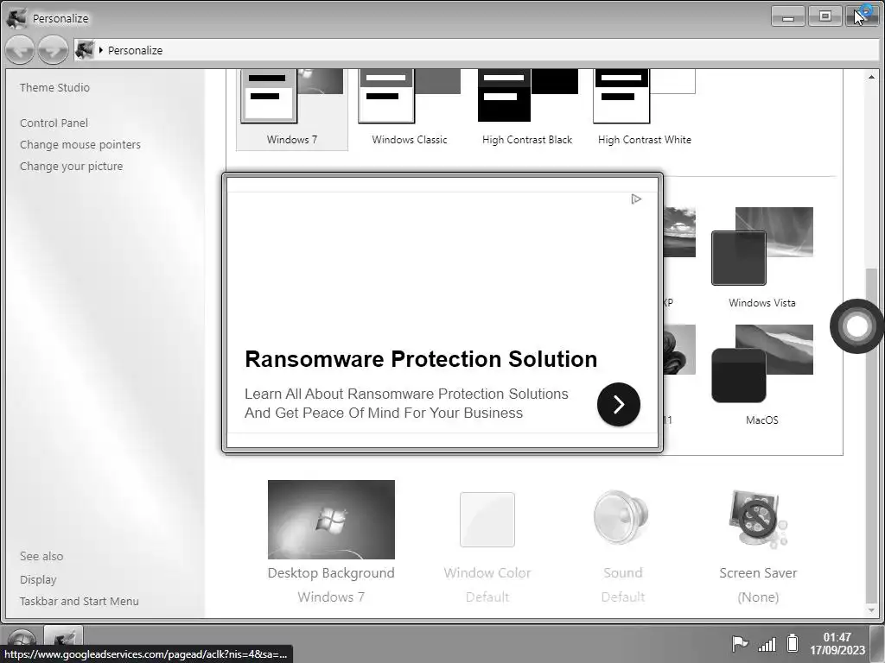Open Display link under See also
The height and width of the screenshot is (663, 885).
[38, 579]
